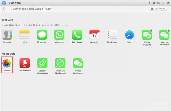Click the Recover All button

coord(158,9)
